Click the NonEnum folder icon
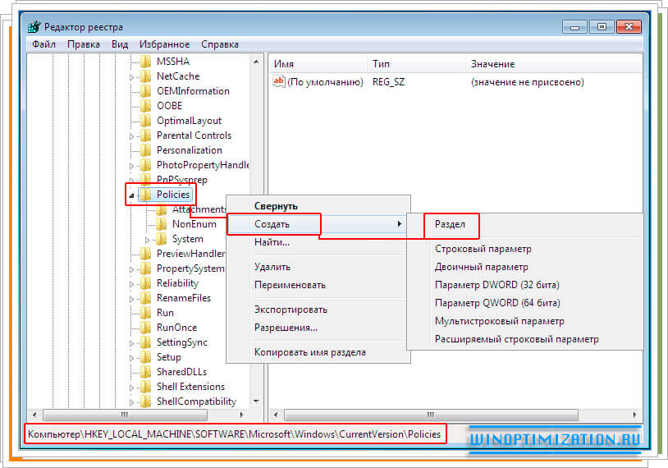 click(x=161, y=224)
